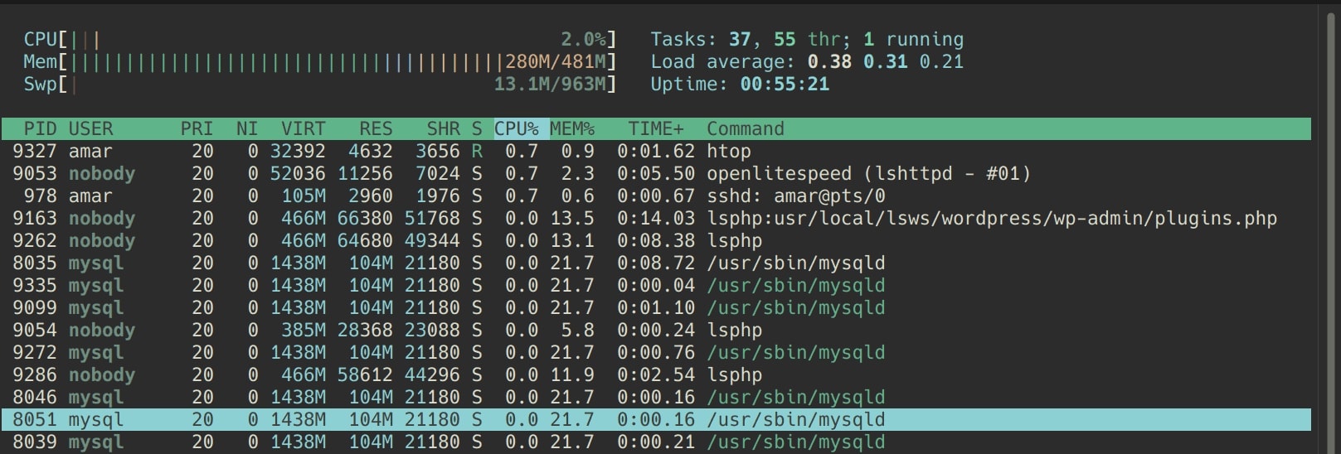Click the S state column header
Screen dimensions: 1341x454
pos(477,129)
